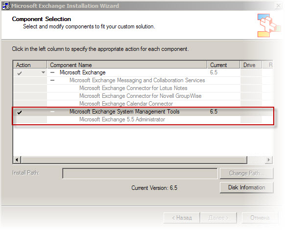This screenshot has width=285, height=230.
Task: Click the Action column header
Action: pos(30,65)
